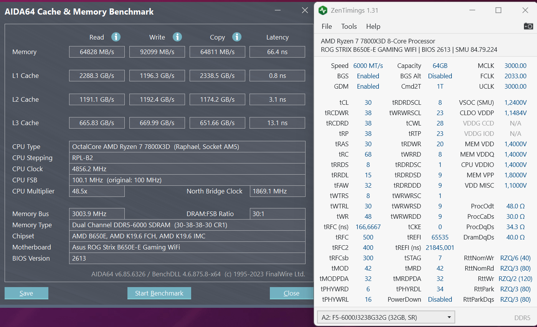Close the AIDA64 benchmark window
Viewport: 537px width, 327px height.
pos(305,10)
